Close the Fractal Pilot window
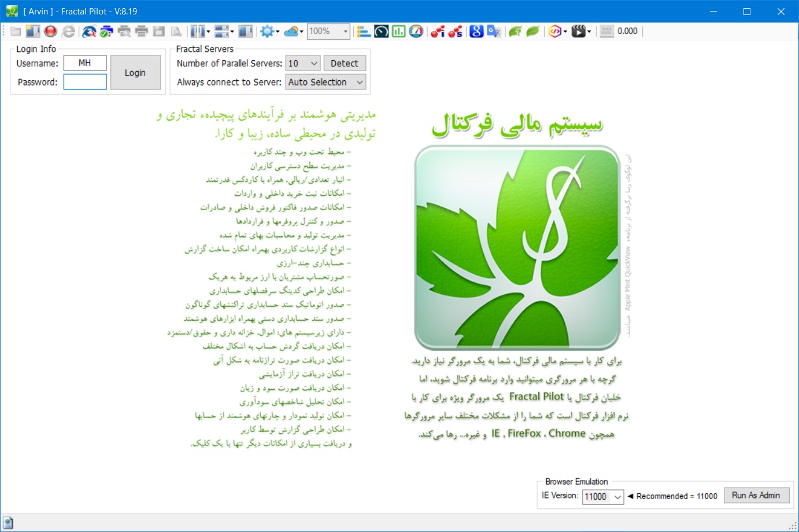The width and height of the screenshot is (799, 532). pyautogui.click(x=781, y=11)
